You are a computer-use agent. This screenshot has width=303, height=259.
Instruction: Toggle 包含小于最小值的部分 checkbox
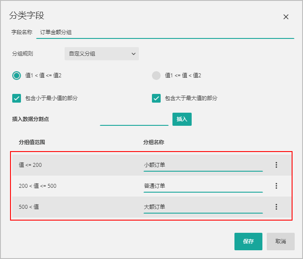(x=17, y=98)
